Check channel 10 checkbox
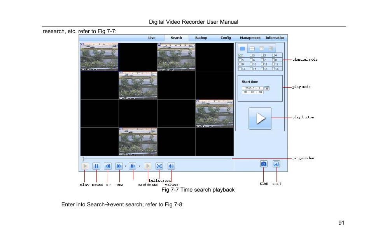The image size is (371, 248). (x=251, y=64)
